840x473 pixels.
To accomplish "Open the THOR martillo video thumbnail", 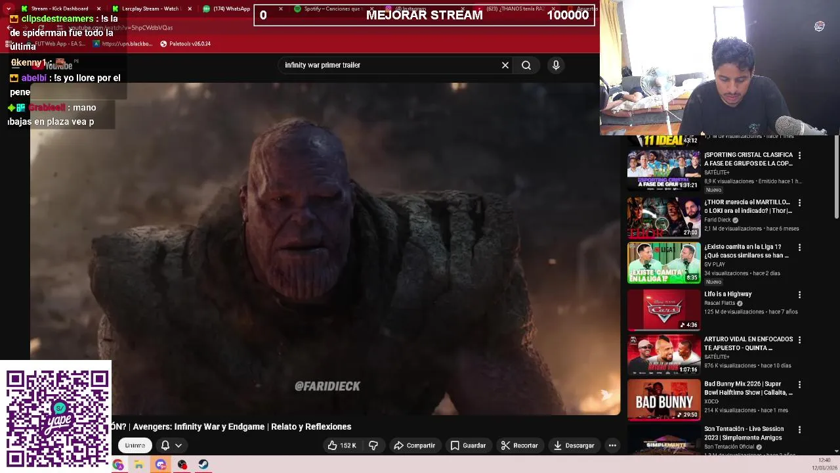I will coord(663,217).
